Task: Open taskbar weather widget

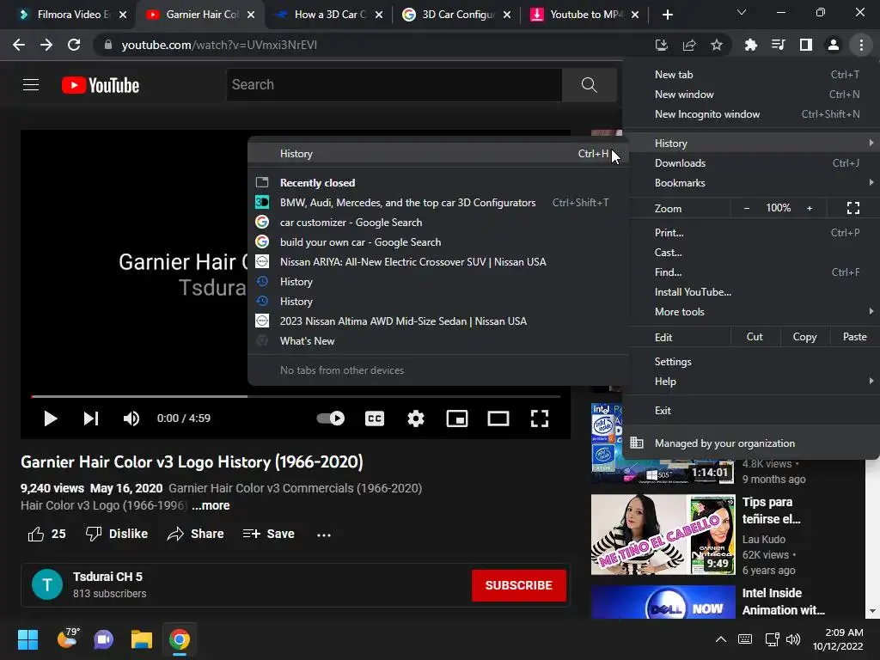Action: 67,639
